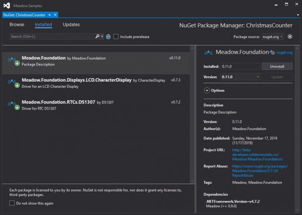
Task: Click the refresh packages icon
Action: (x=108, y=36)
